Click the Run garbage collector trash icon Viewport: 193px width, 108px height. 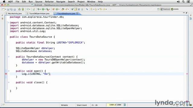(125, 105)
